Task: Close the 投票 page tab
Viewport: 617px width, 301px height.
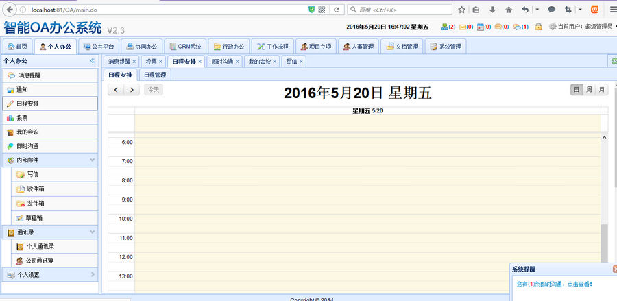Action: click(160, 62)
